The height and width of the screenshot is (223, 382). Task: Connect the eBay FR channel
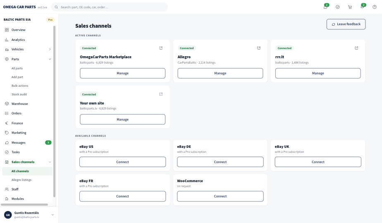(122, 196)
